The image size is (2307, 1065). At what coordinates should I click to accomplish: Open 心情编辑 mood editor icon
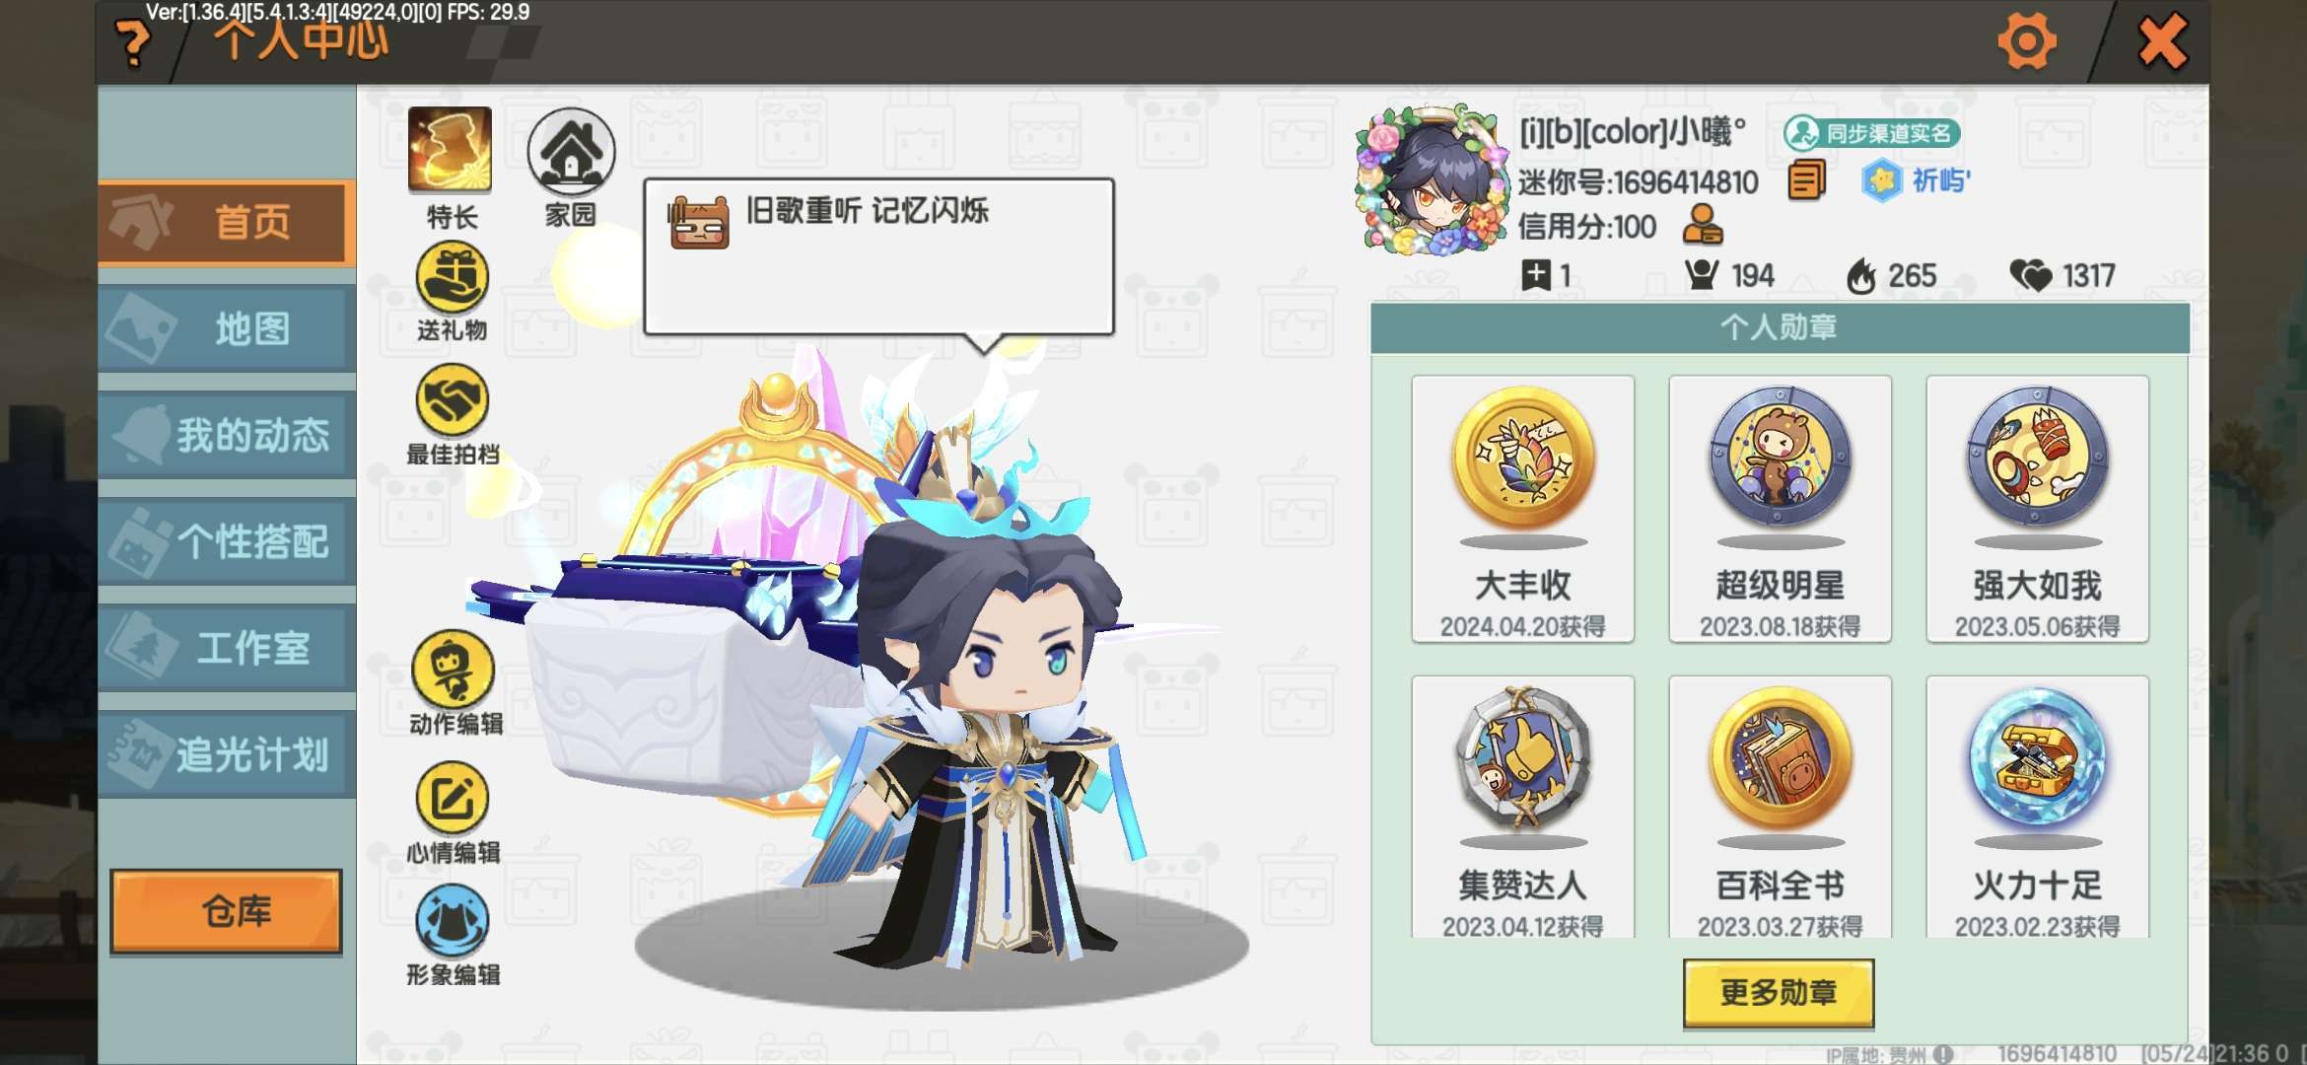click(x=453, y=798)
